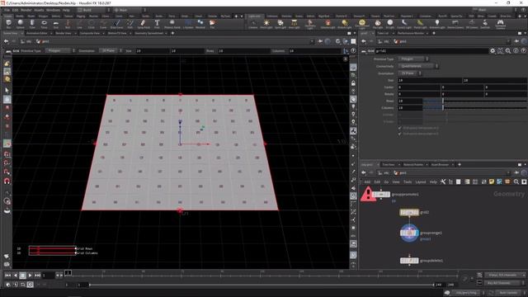Switch to the Geometry Spreadsheet tab
Viewport: 528px width, 297px height.
(149, 33)
